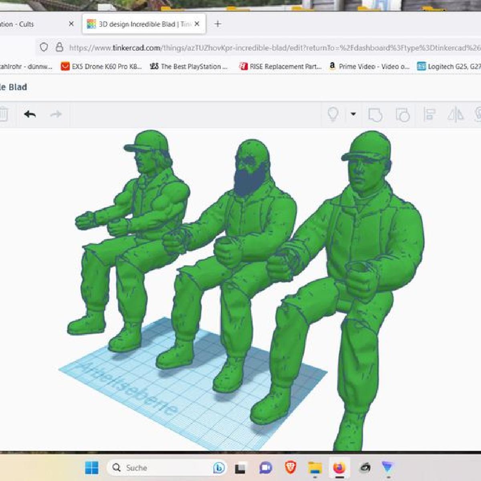Open a new browser tab with plus button
Viewport: 481px width, 481px height.
(x=218, y=24)
